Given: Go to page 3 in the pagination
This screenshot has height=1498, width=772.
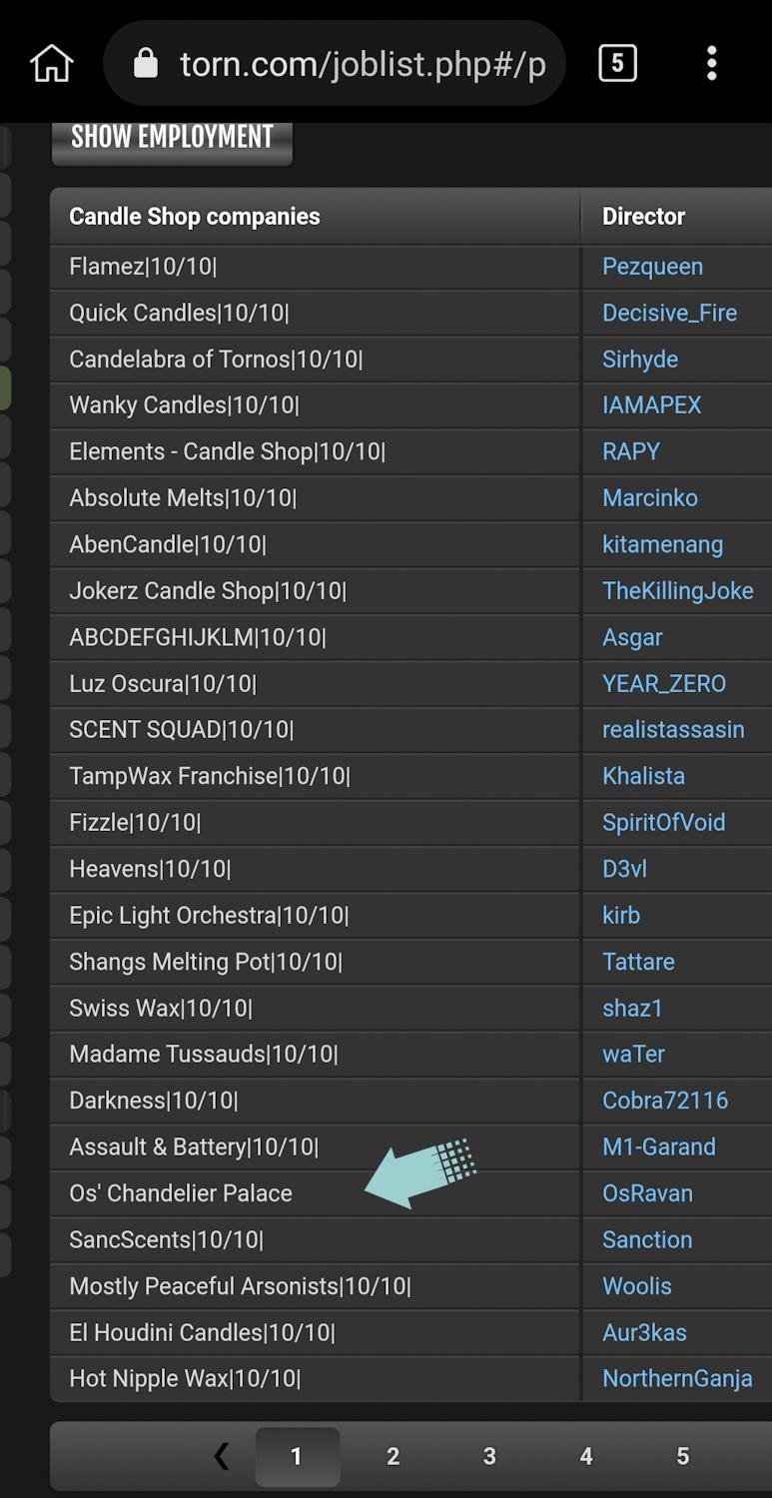Looking at the screenshot, I should pyautogui.click(x=489, y=1456).
